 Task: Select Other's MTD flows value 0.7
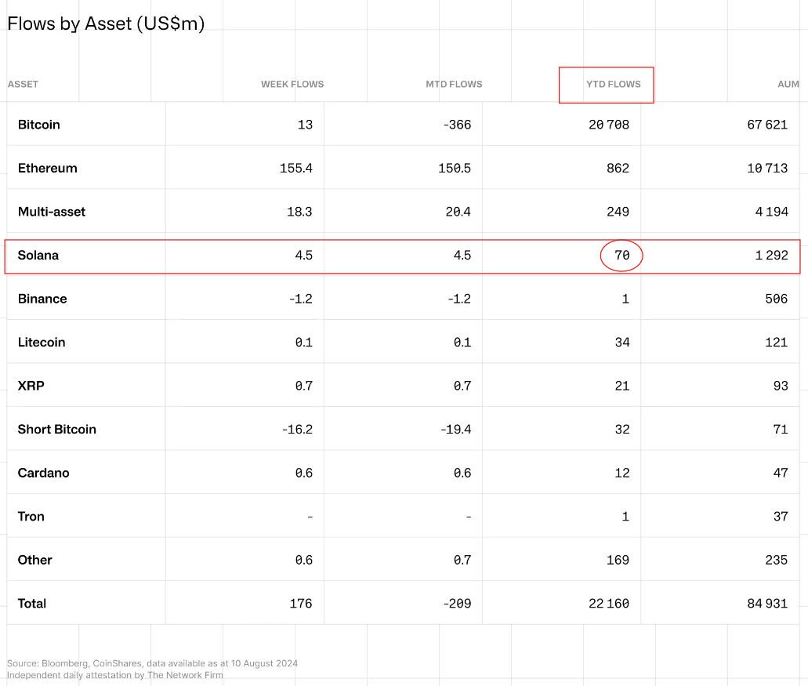coord(462,561)
